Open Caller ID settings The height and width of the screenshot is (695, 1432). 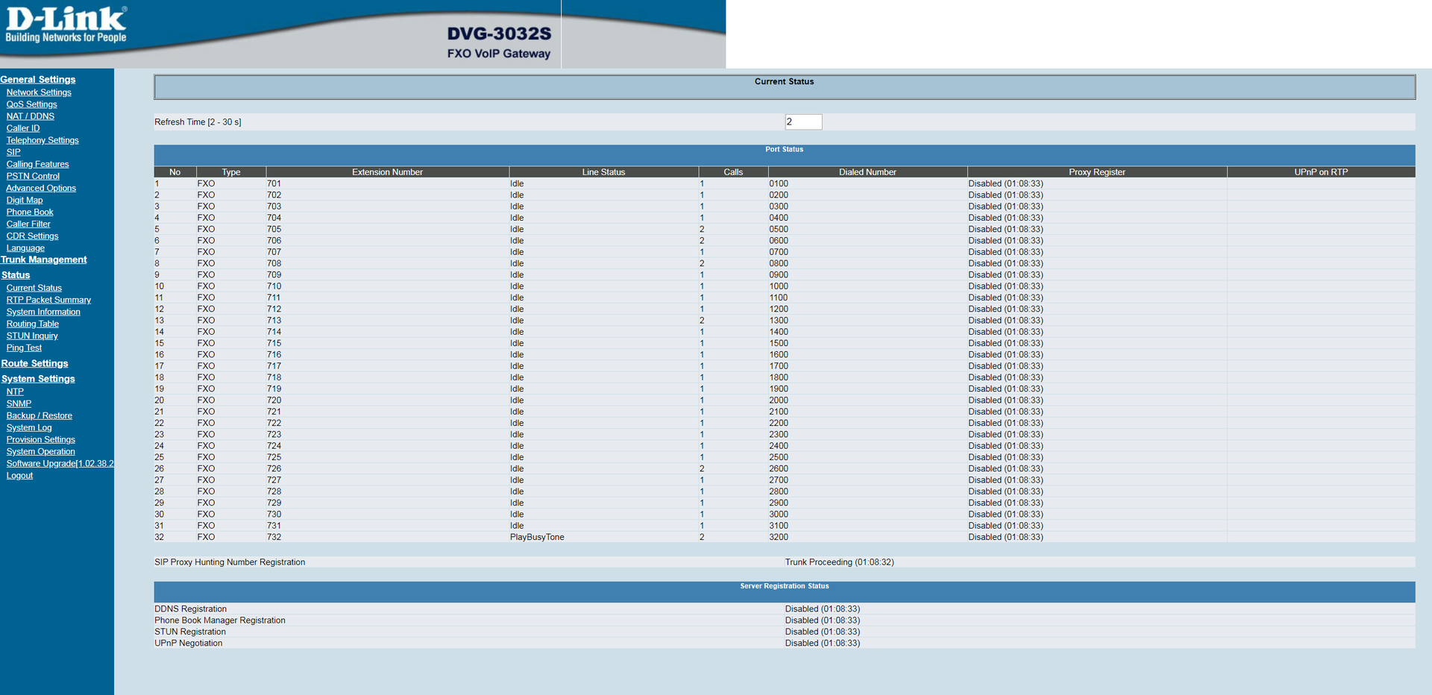23,128
